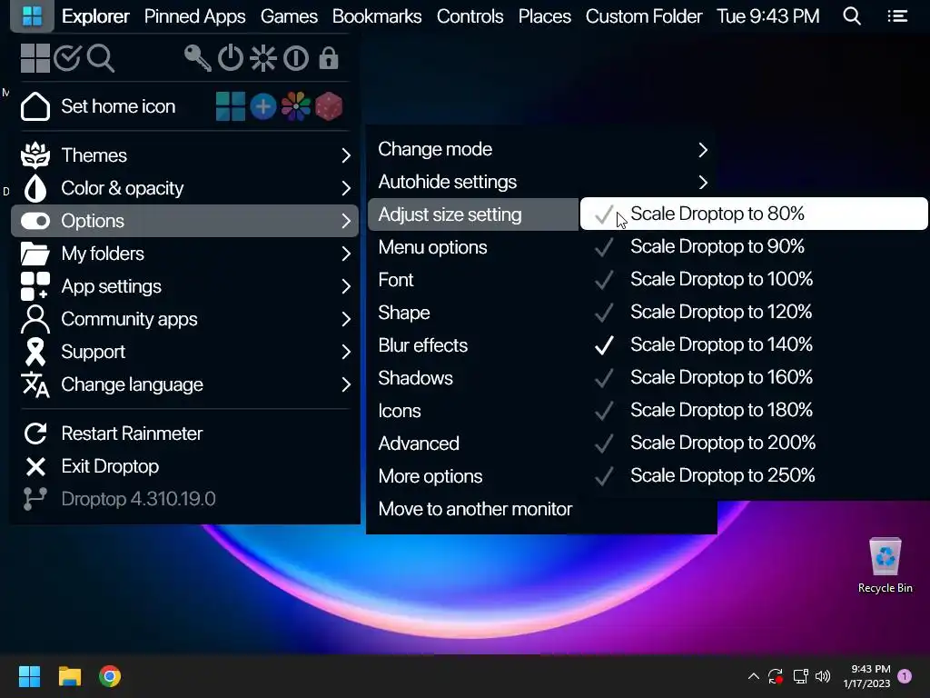Click the key icon
The height and width of the screenshot is (698, 930).
pyautogui.click(x=197, y=58)
